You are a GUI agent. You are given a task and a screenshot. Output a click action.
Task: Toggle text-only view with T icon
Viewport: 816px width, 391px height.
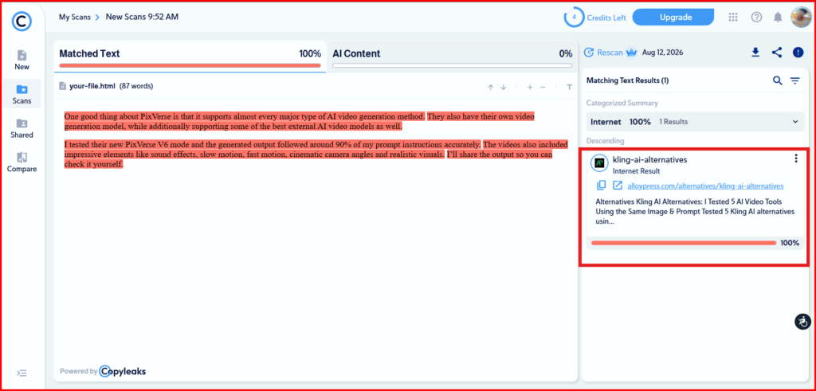pyautogui.click(x=569, y=88)
